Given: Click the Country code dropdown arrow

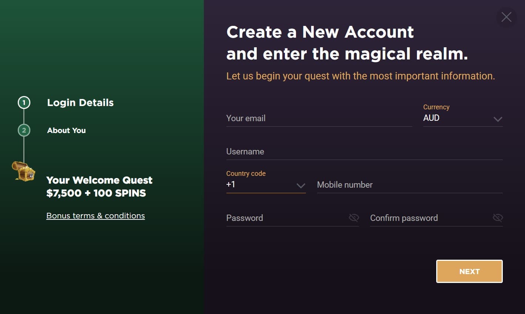Looking at the screenshot, I should coord(301,186).
